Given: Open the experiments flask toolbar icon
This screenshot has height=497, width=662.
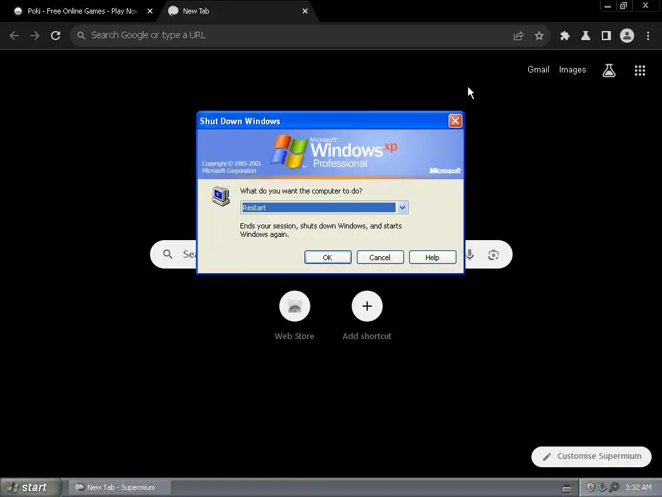Looking at the screenshot, I should coord(586,36).
